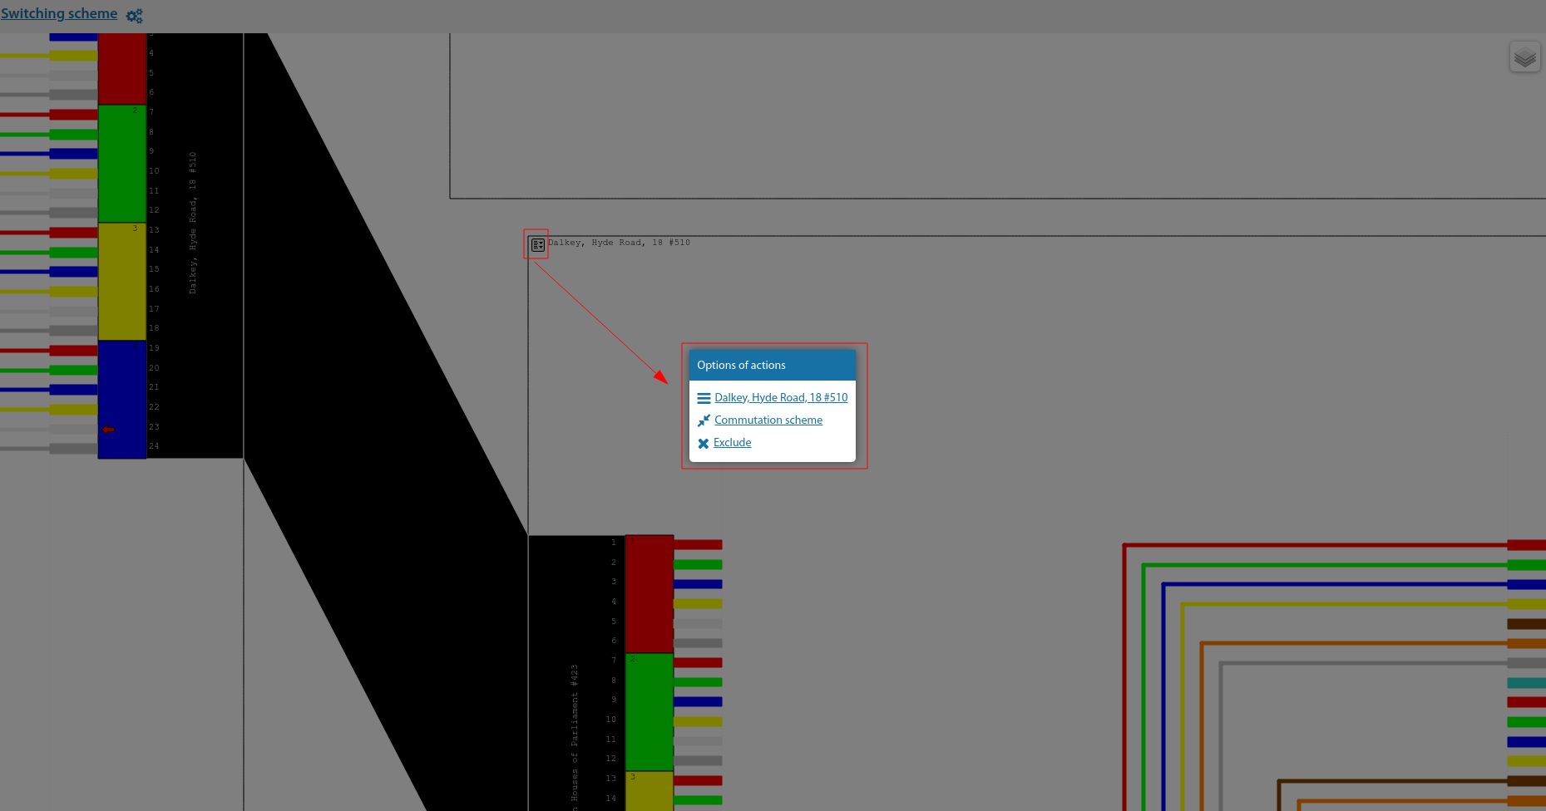
Task: Select Commutation scheme in the actions popup
Action: tap(768, 420)
